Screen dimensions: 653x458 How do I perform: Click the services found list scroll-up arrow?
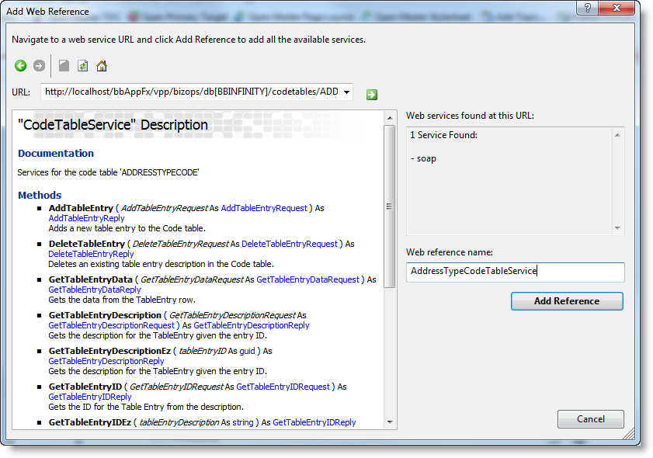(618, 135)
